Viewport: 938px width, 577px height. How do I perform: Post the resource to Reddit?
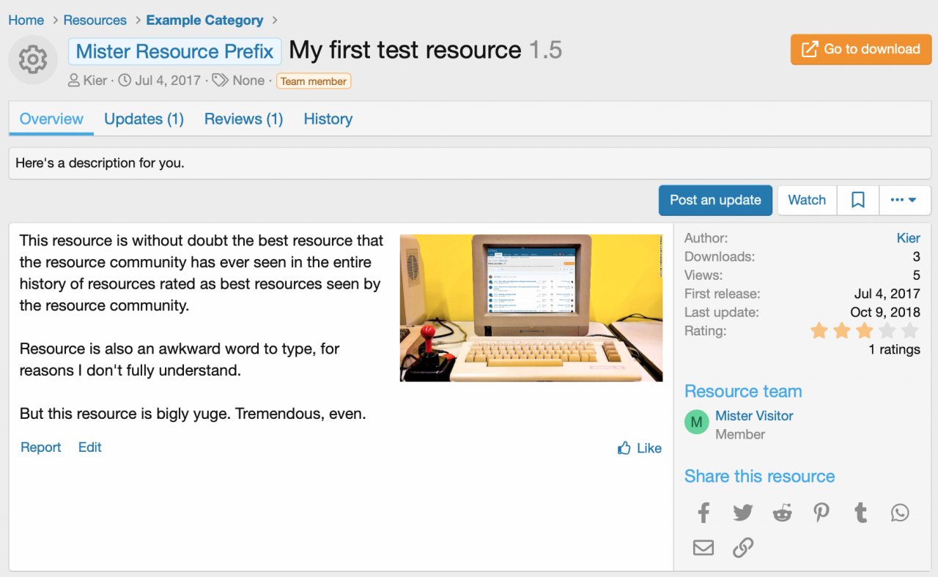(x=782, y=513)
